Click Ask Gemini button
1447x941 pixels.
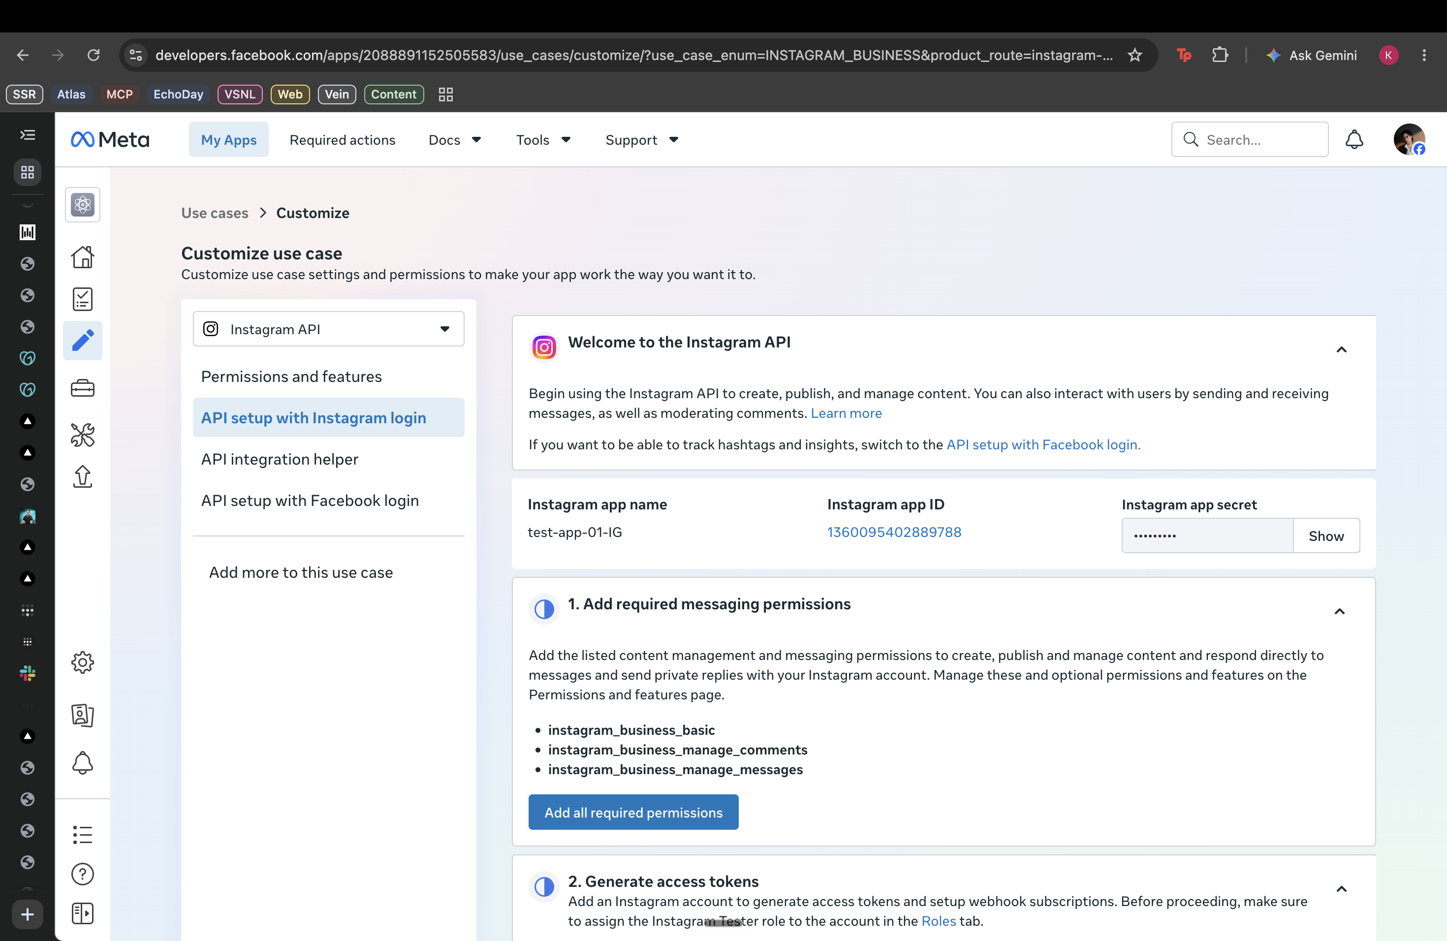click(x=1311, y=55)
